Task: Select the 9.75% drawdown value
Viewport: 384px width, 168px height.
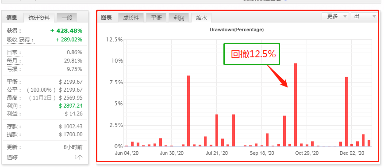Action: (74, 69)
